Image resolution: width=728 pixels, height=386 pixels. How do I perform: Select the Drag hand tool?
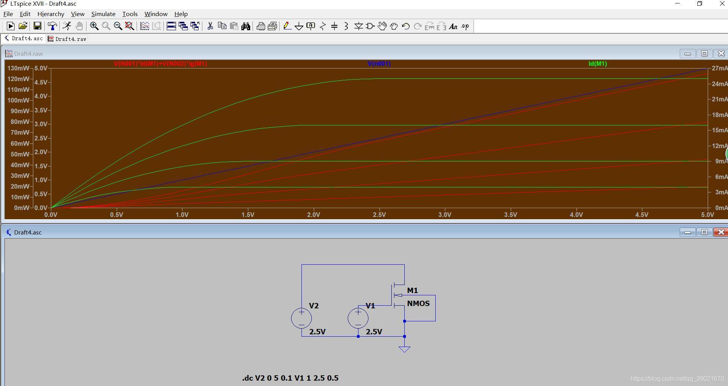[394, 26]
